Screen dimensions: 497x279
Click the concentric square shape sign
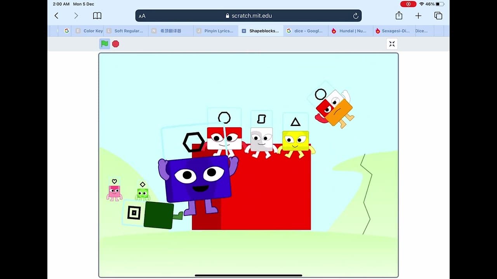point(134,213)
